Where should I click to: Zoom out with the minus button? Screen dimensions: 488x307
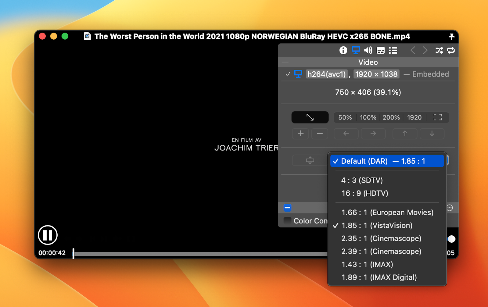[320, 134]
